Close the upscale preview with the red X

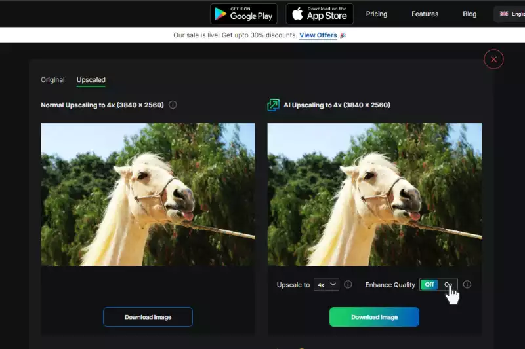493,59
